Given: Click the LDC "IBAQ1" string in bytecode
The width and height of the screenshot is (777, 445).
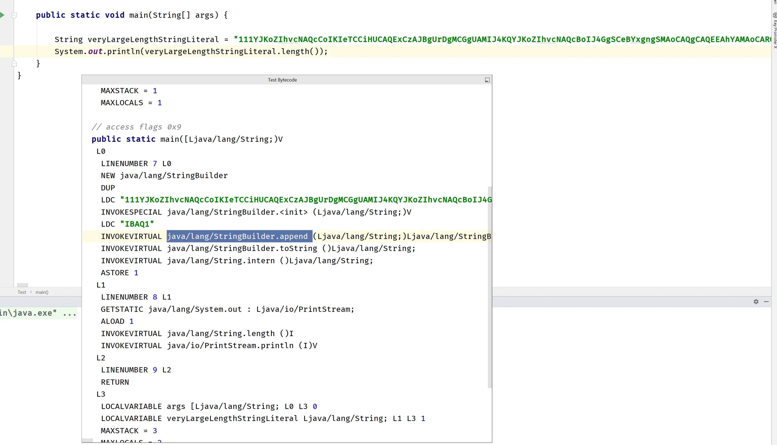Looking at the screenshot, I should click(137, 224).
